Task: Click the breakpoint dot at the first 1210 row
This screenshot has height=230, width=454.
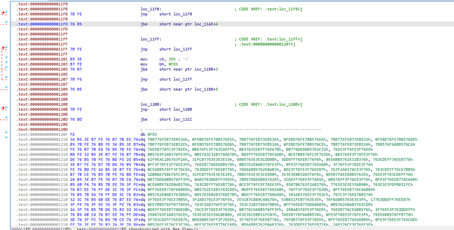Action: point(7,137)
